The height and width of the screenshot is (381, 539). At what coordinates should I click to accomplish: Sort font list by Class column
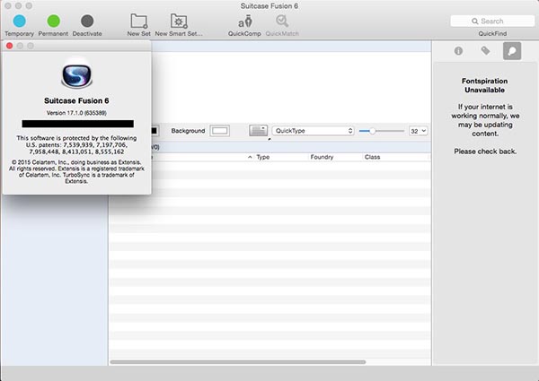click(x=372, y=157)
